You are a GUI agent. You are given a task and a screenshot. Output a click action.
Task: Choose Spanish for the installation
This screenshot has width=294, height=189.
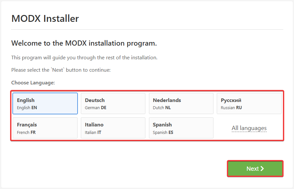click(x=181, y=128)
